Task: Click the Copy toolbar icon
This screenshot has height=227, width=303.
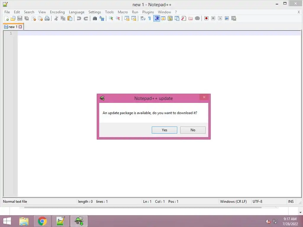Action: pos(63,18)
